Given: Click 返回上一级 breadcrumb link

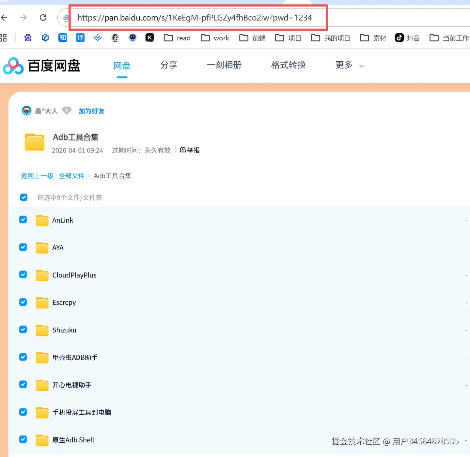Looking at the screenshot, I should pyautogui.click(x=37, y=176).
